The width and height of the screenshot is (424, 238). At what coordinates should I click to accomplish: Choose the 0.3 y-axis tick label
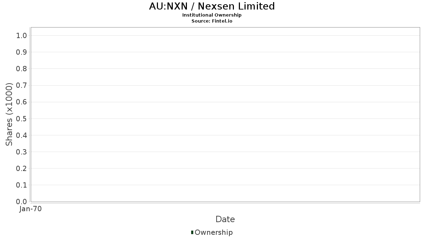22,152
